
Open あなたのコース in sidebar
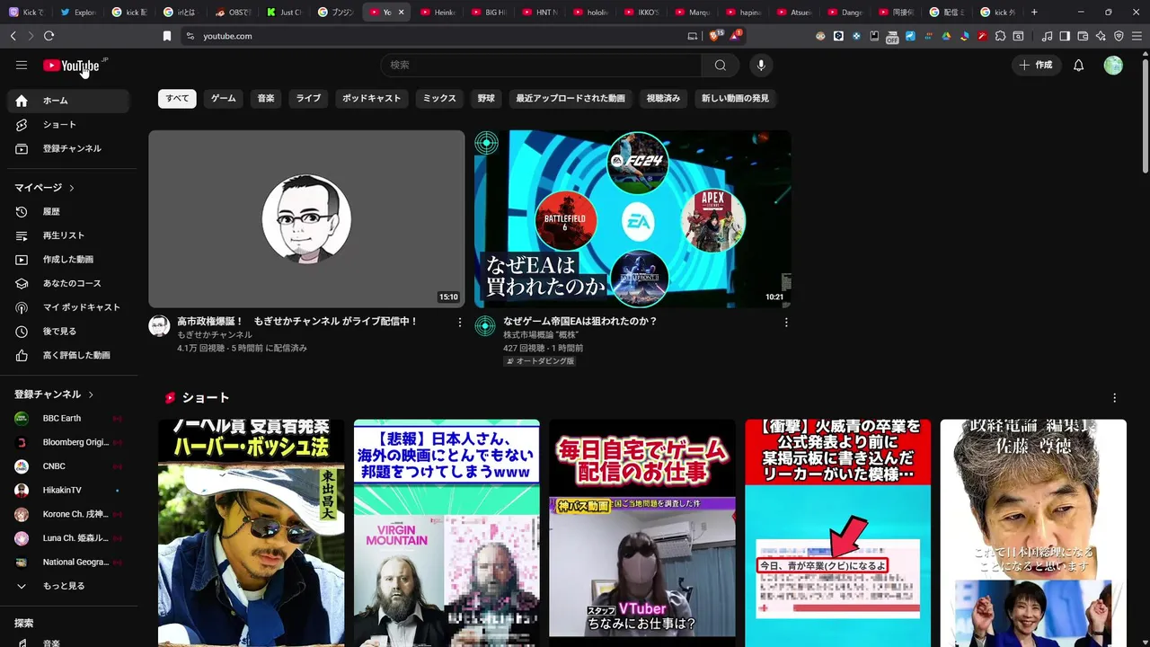[68, 284]
